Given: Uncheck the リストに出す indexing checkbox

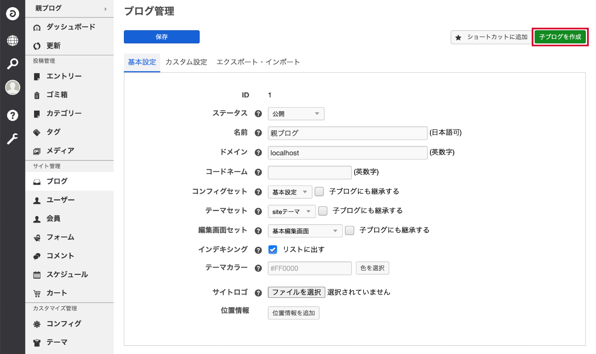Looking at the screenshot, I should point(273,249).
